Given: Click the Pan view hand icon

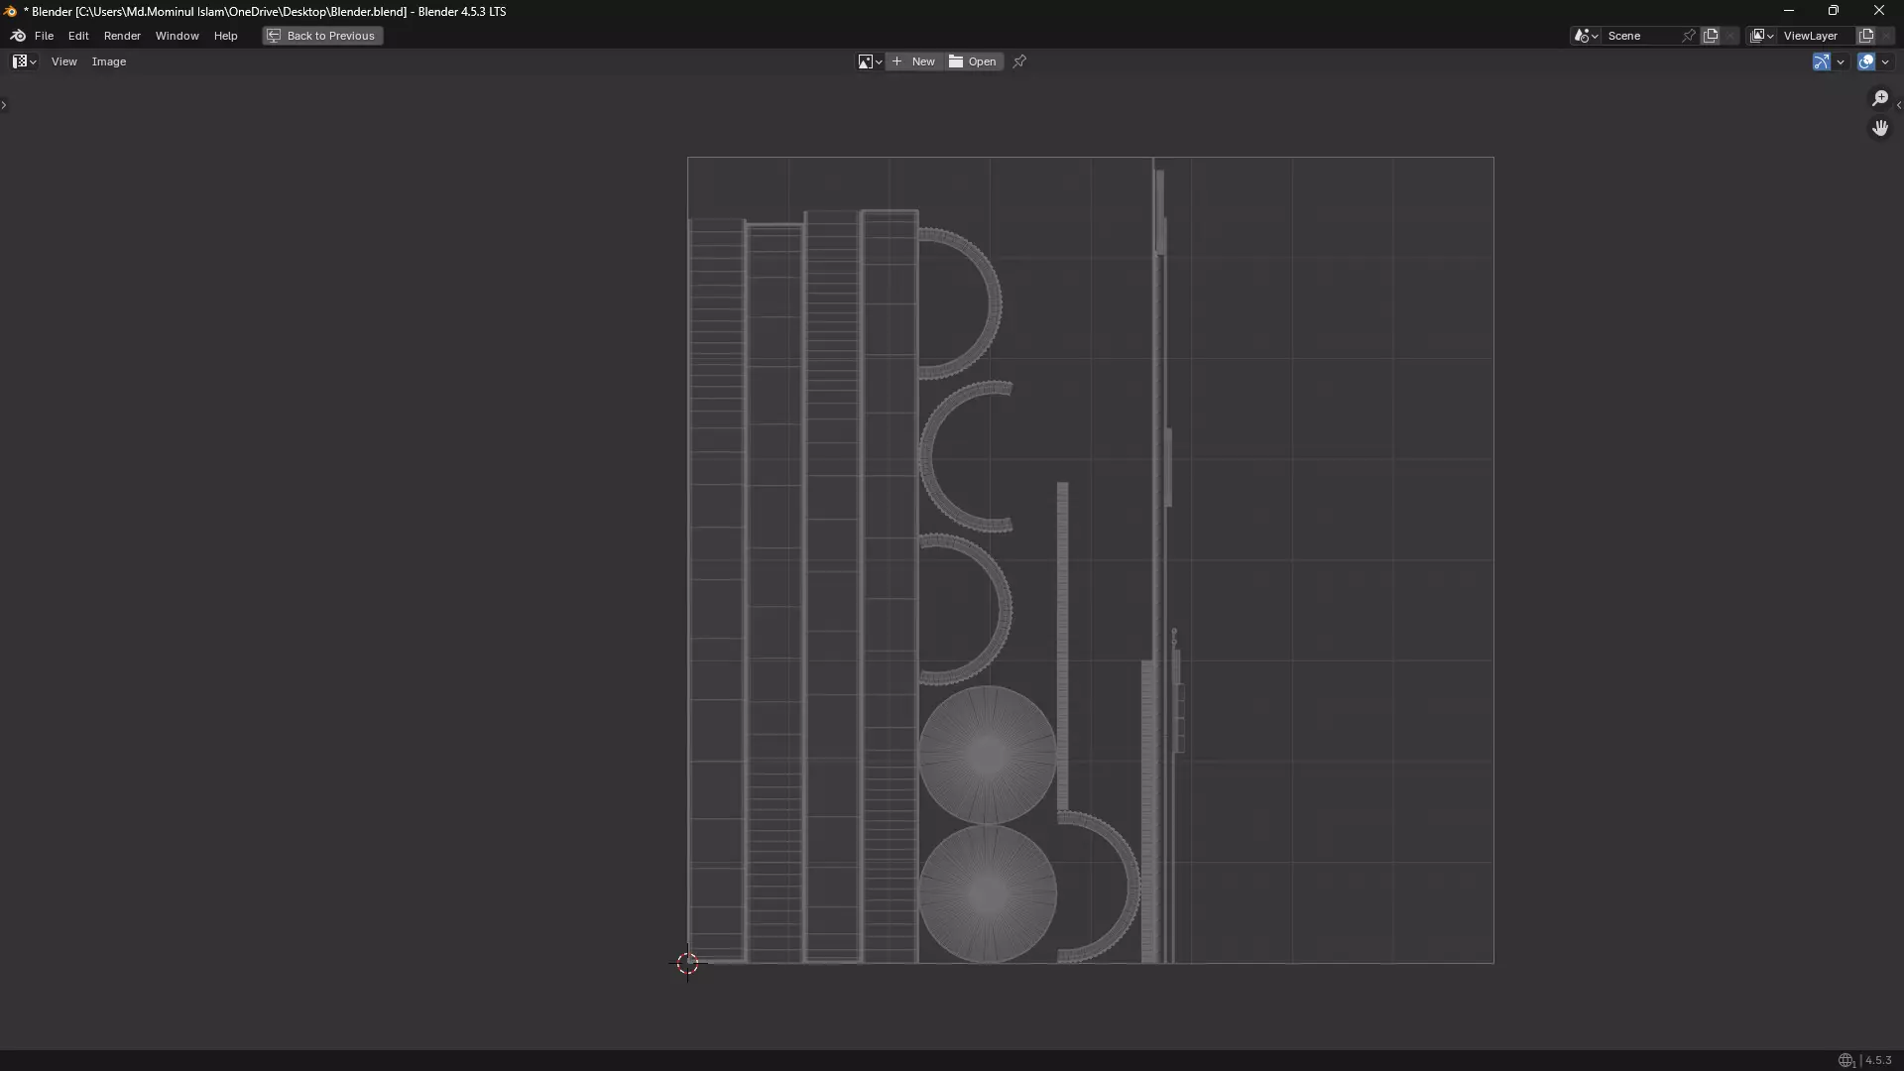Looking at the screenshot, I should (x=1879, y=128).
